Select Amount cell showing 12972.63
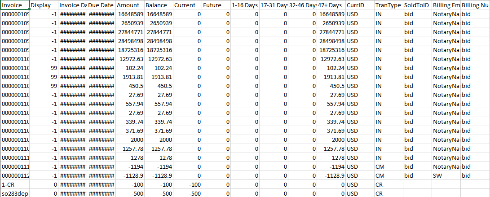Image resolution: width=490 pixels, height=197 pixels. 129,59
